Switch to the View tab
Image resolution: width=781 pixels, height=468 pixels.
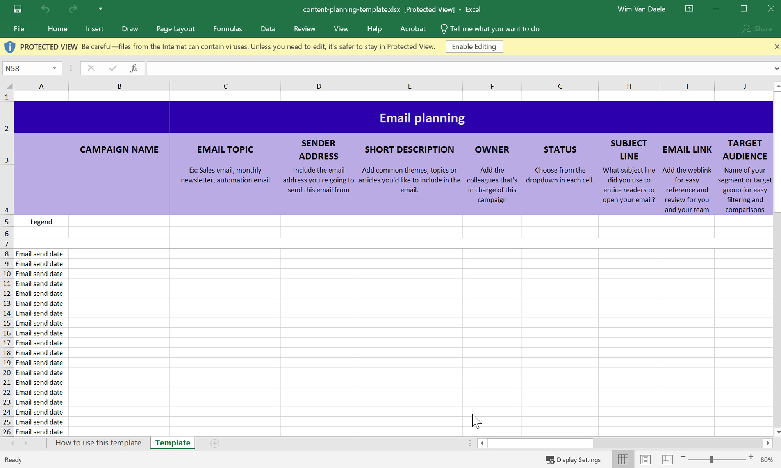pos(341,29)
